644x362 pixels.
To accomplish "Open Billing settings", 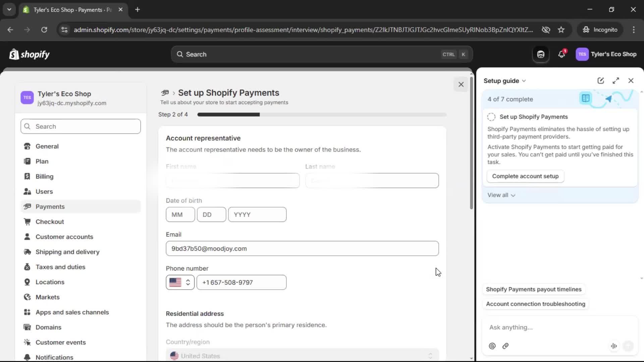I will tap(80, 177).
